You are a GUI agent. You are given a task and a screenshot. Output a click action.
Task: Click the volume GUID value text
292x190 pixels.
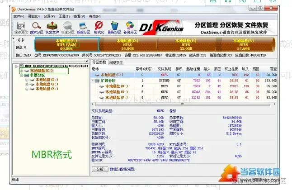(x=159, y=160)
